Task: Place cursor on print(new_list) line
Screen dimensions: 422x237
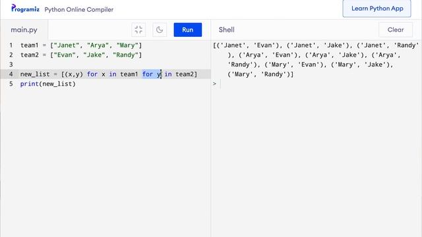Action: tap(48, 84)
